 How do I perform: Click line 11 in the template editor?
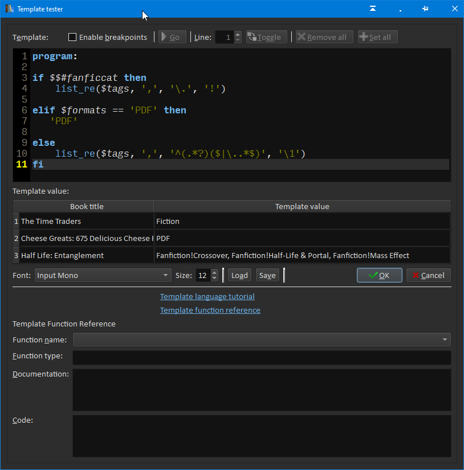(228, 165)
